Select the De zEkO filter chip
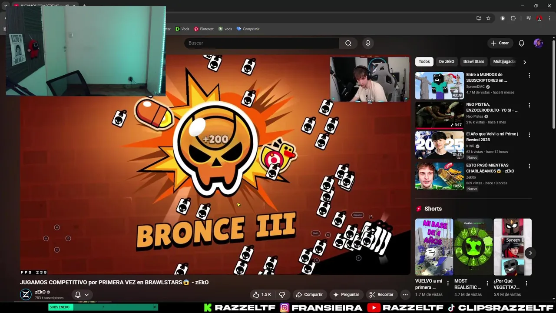Screen dimensions: 556x313 pyautogui.click(x=447, y=62)
